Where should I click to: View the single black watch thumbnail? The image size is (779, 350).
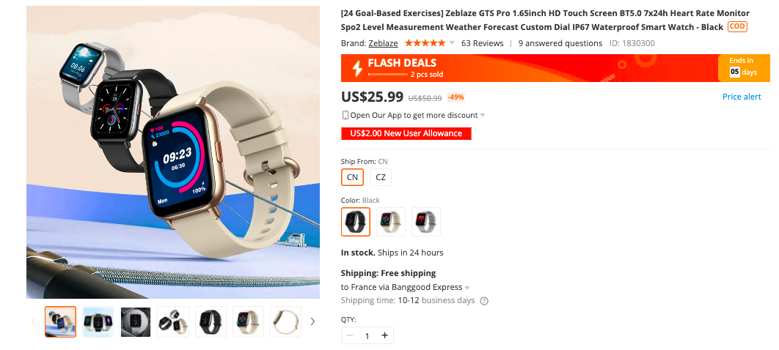(210, 321)
